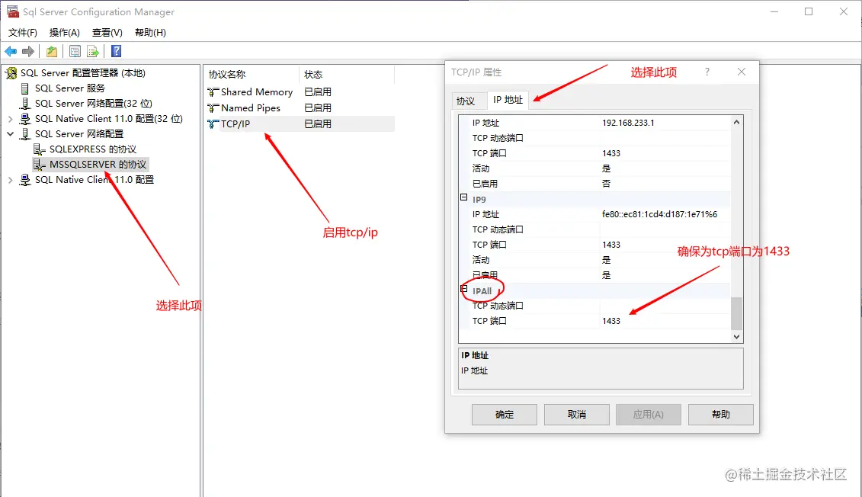This screenshot has width=862, height=497.
Task: Click IP9 TCP 端口 value 1433
Action: coord(610,245)
